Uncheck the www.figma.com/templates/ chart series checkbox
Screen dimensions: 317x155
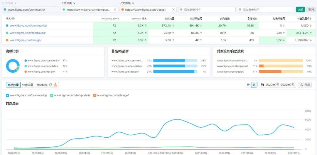pyautogui.click(x=52, y=95)
